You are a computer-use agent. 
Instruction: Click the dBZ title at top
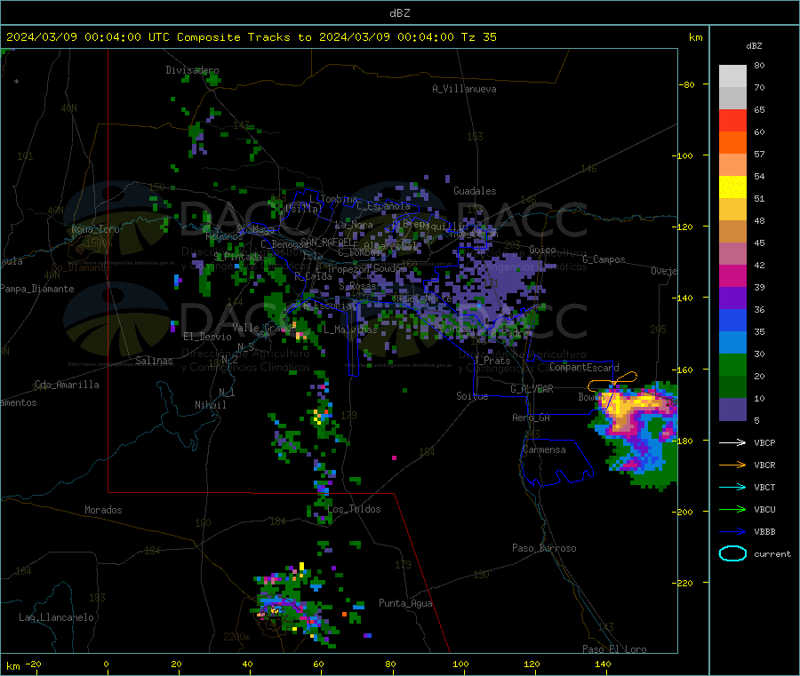click(x=399, y=13)
